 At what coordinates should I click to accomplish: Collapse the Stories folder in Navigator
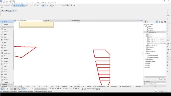145,26
